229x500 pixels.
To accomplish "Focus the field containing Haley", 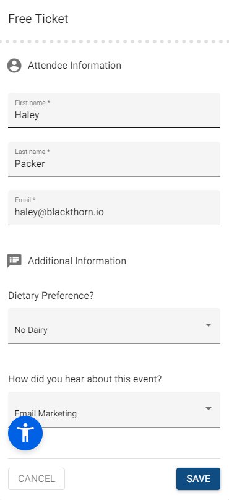I will (x=114, y=110).
